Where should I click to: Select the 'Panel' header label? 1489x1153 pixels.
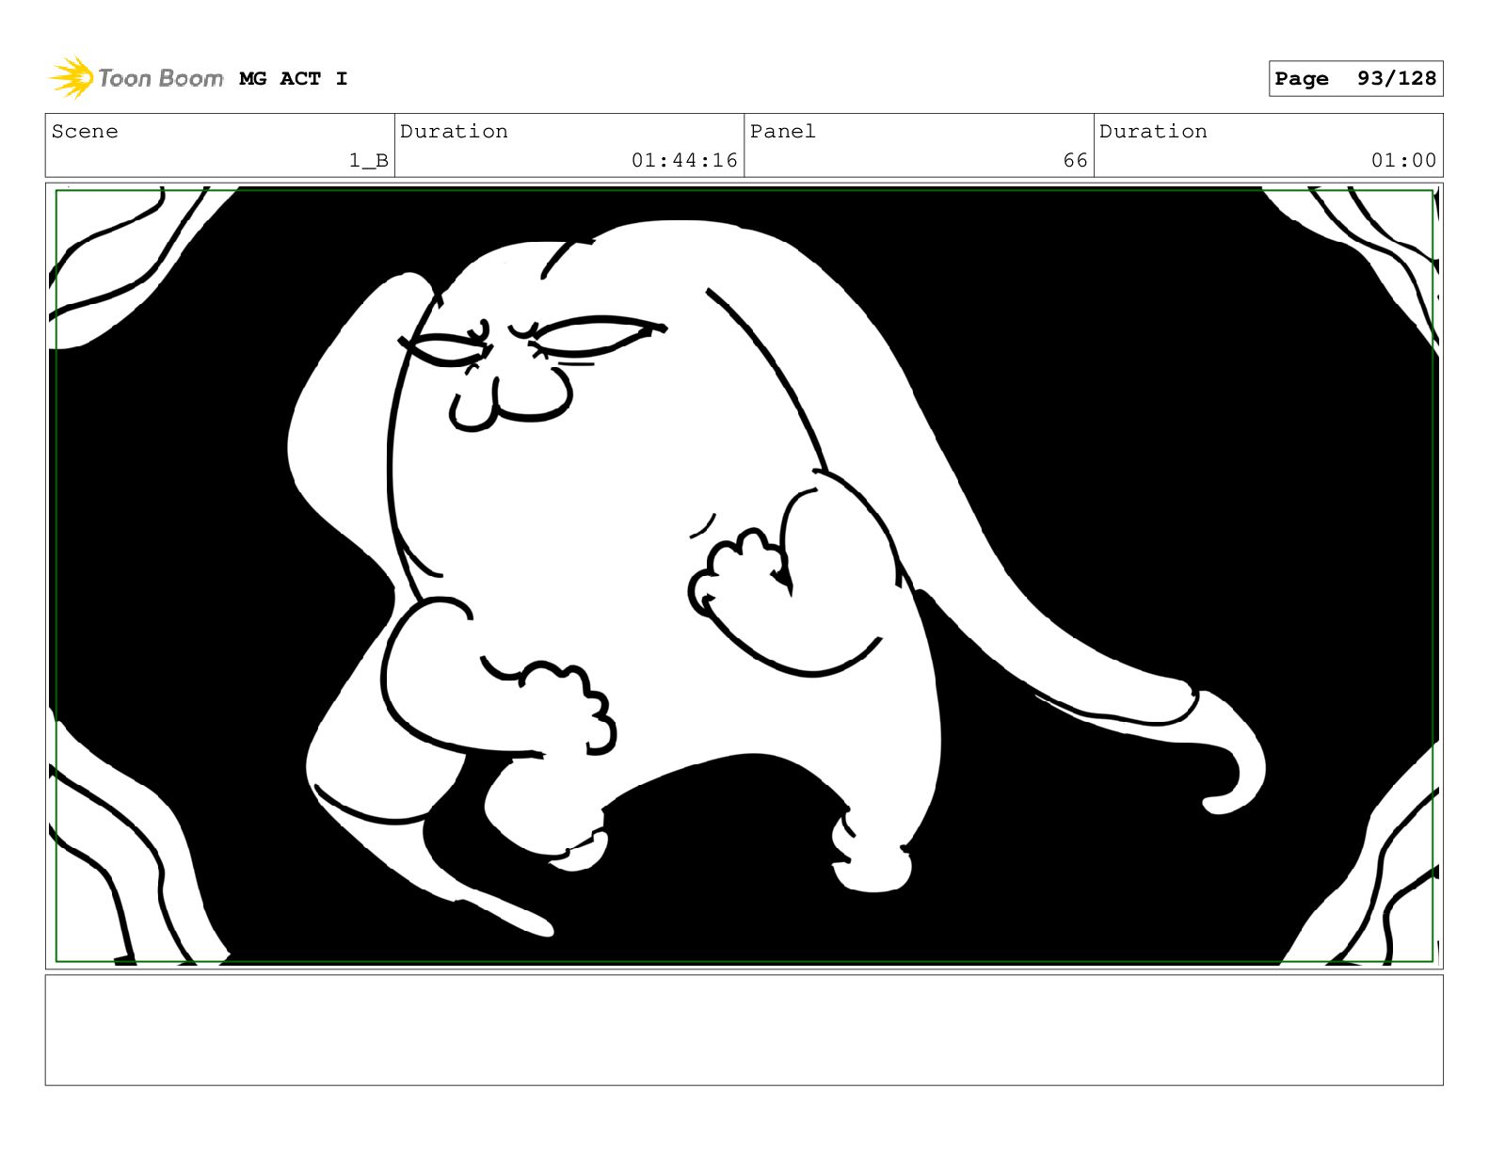[x=783, y=132]
